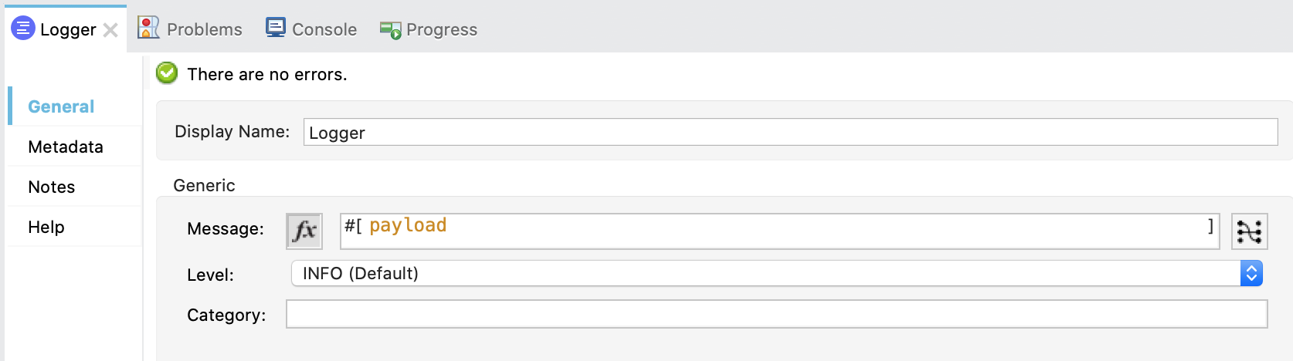Click the Console monitor icon

tap(276, 28)
